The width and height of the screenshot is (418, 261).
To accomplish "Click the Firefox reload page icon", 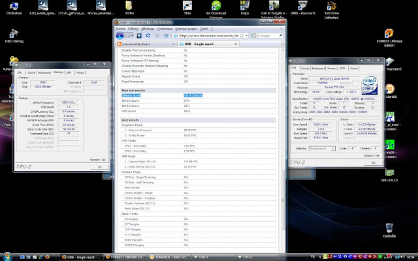I will 148,35.
